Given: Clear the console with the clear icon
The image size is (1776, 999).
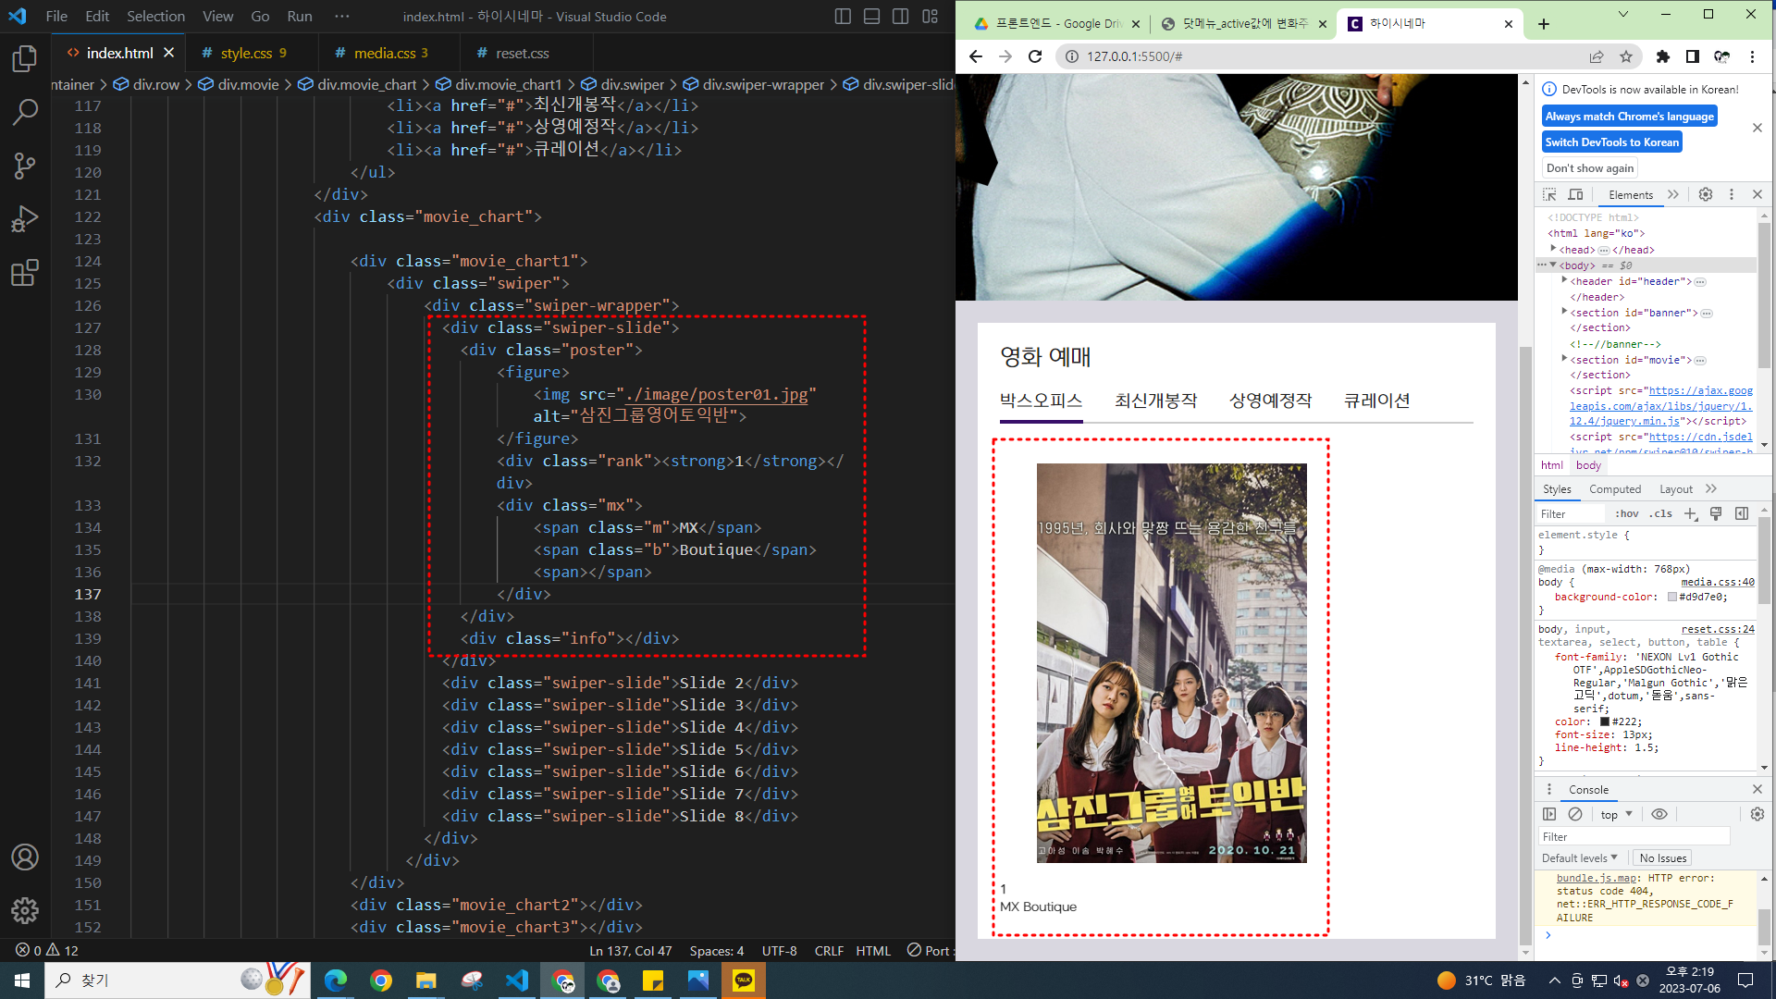Looking at the screenshot, I should click(x=1575, y=814).
